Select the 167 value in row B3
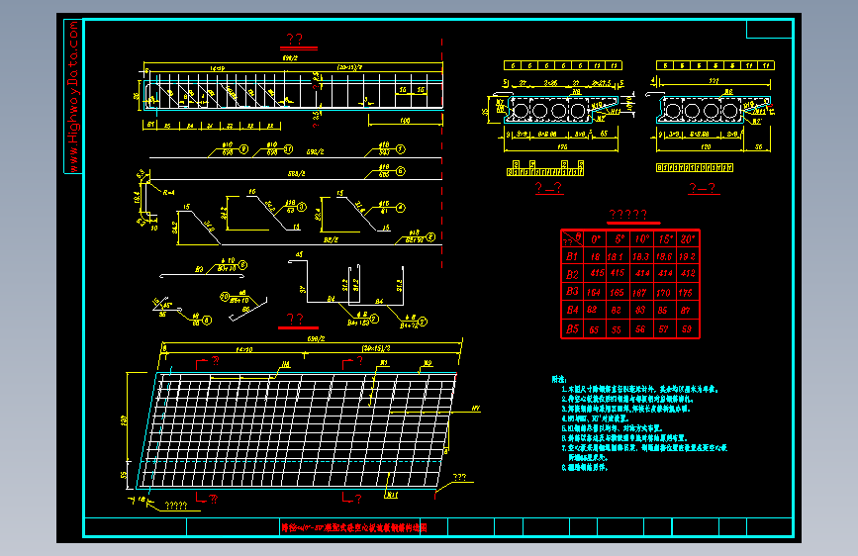Viewport: 858px width, 556px height. 639,293
